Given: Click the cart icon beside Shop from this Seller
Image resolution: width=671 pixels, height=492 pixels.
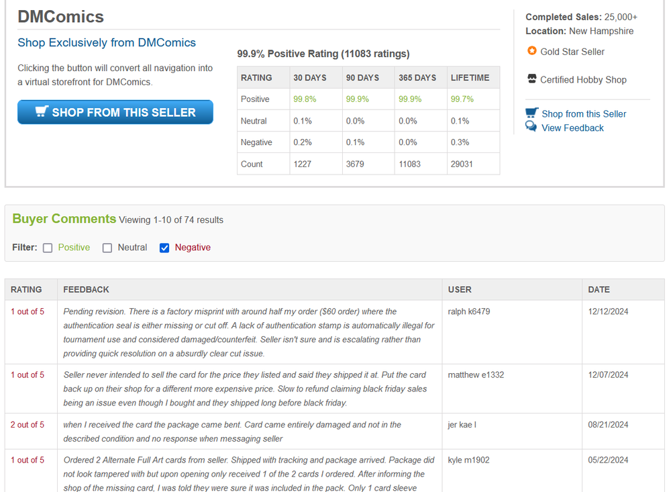Looking at the screenshot, I should [531, 113].
